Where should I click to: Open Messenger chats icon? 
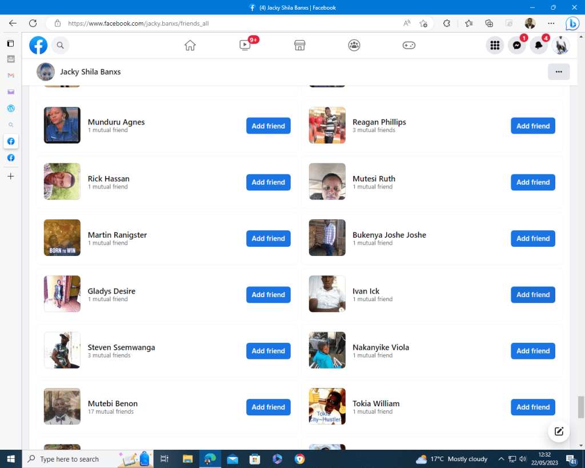[x=516, y=45]
